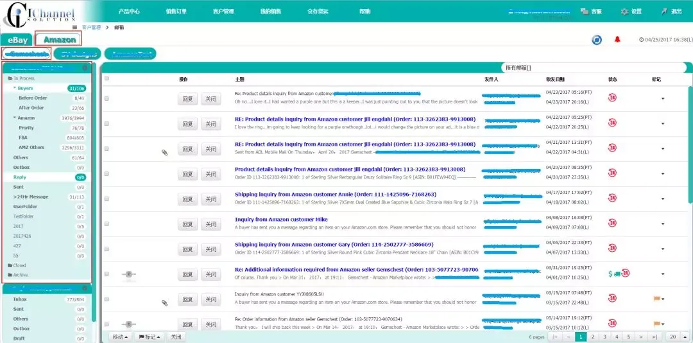Check the 04/23/2017 Product details inquiry email
Viewport: 693px width, 343px height.
(107, 99)
